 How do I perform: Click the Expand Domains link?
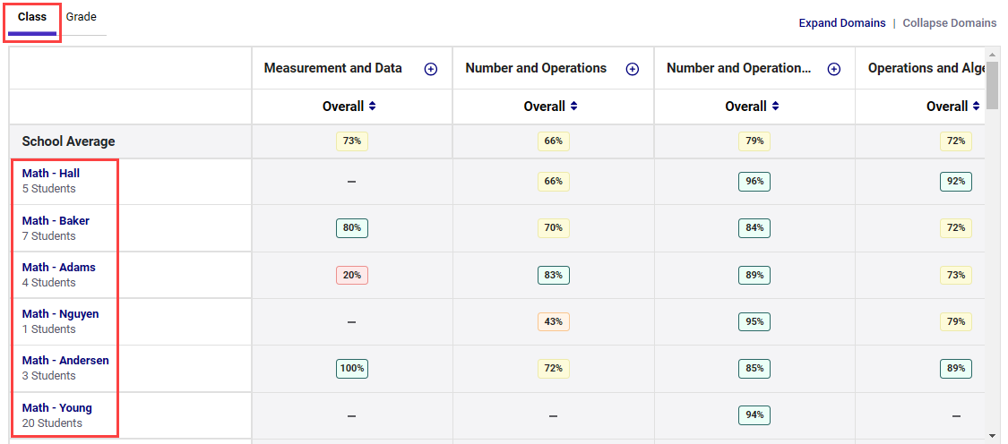coord(842,23)
